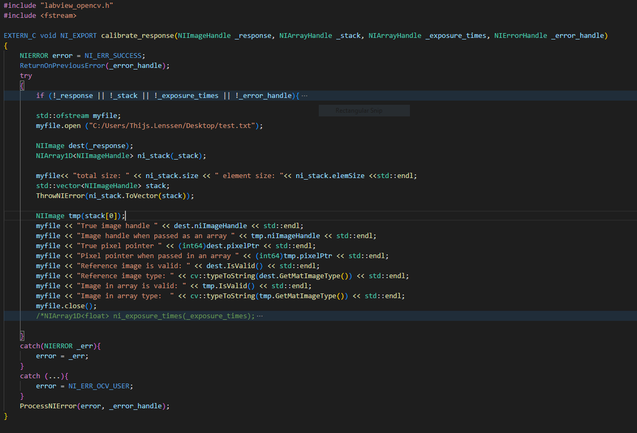The height and width of the screenshot is (433, 637).
Task: Click "Reference image is valid: " string
Action: coord(134,266)
